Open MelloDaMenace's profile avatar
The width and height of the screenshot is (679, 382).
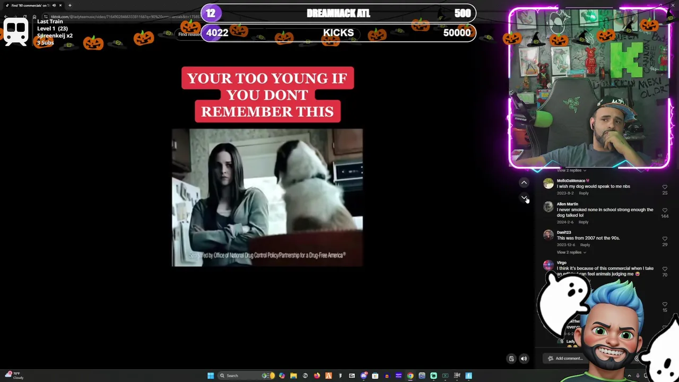coord(548,184)
